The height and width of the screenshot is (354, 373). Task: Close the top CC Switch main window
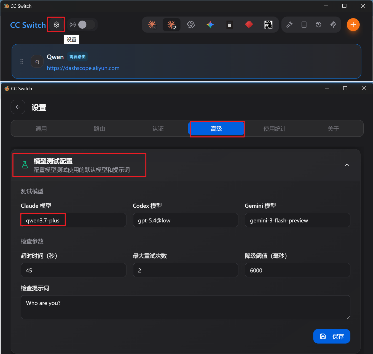pos(363,6)
